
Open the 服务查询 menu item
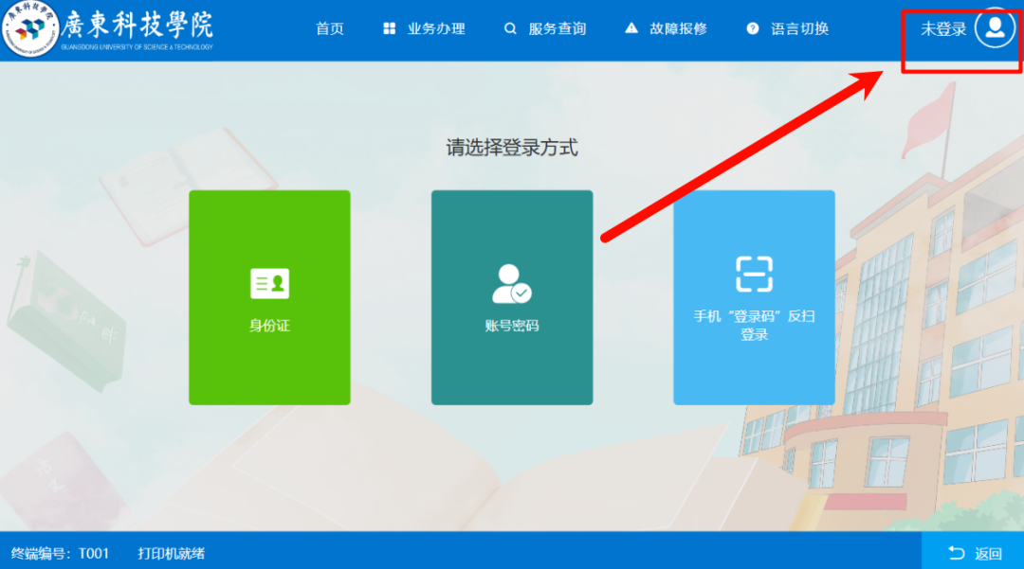tap(558, 28)
